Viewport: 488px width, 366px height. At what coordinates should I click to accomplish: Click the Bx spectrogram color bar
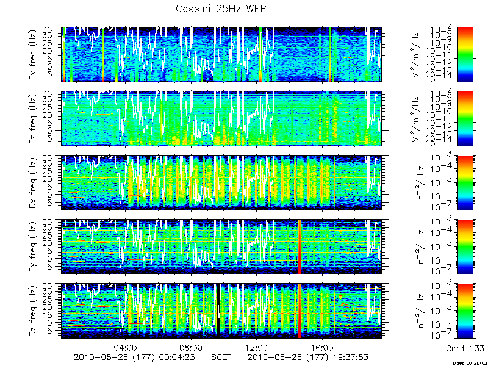pyautogui.click(x=465, y=182)
